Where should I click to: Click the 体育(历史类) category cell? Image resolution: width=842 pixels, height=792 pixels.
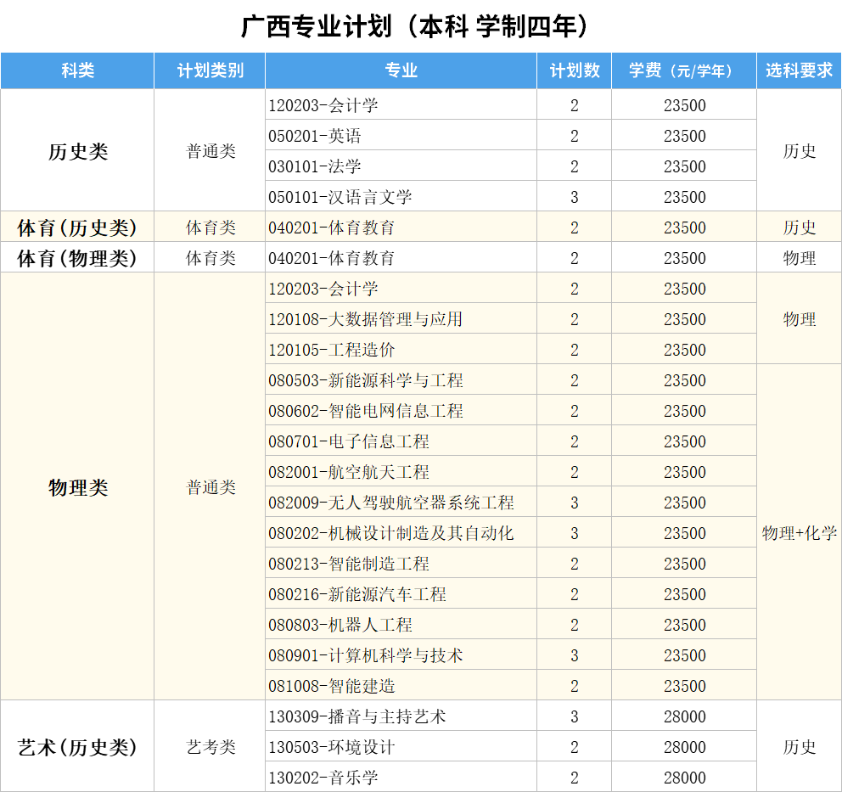pos(77,227)
